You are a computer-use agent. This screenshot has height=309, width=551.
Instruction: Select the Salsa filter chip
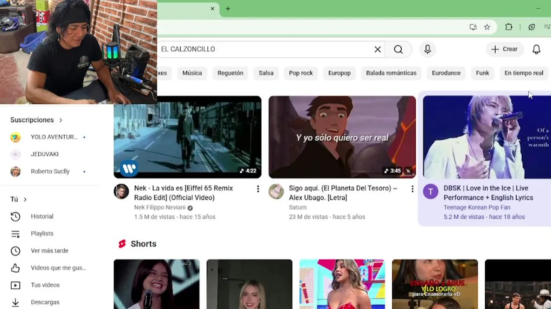click(266, 73)
